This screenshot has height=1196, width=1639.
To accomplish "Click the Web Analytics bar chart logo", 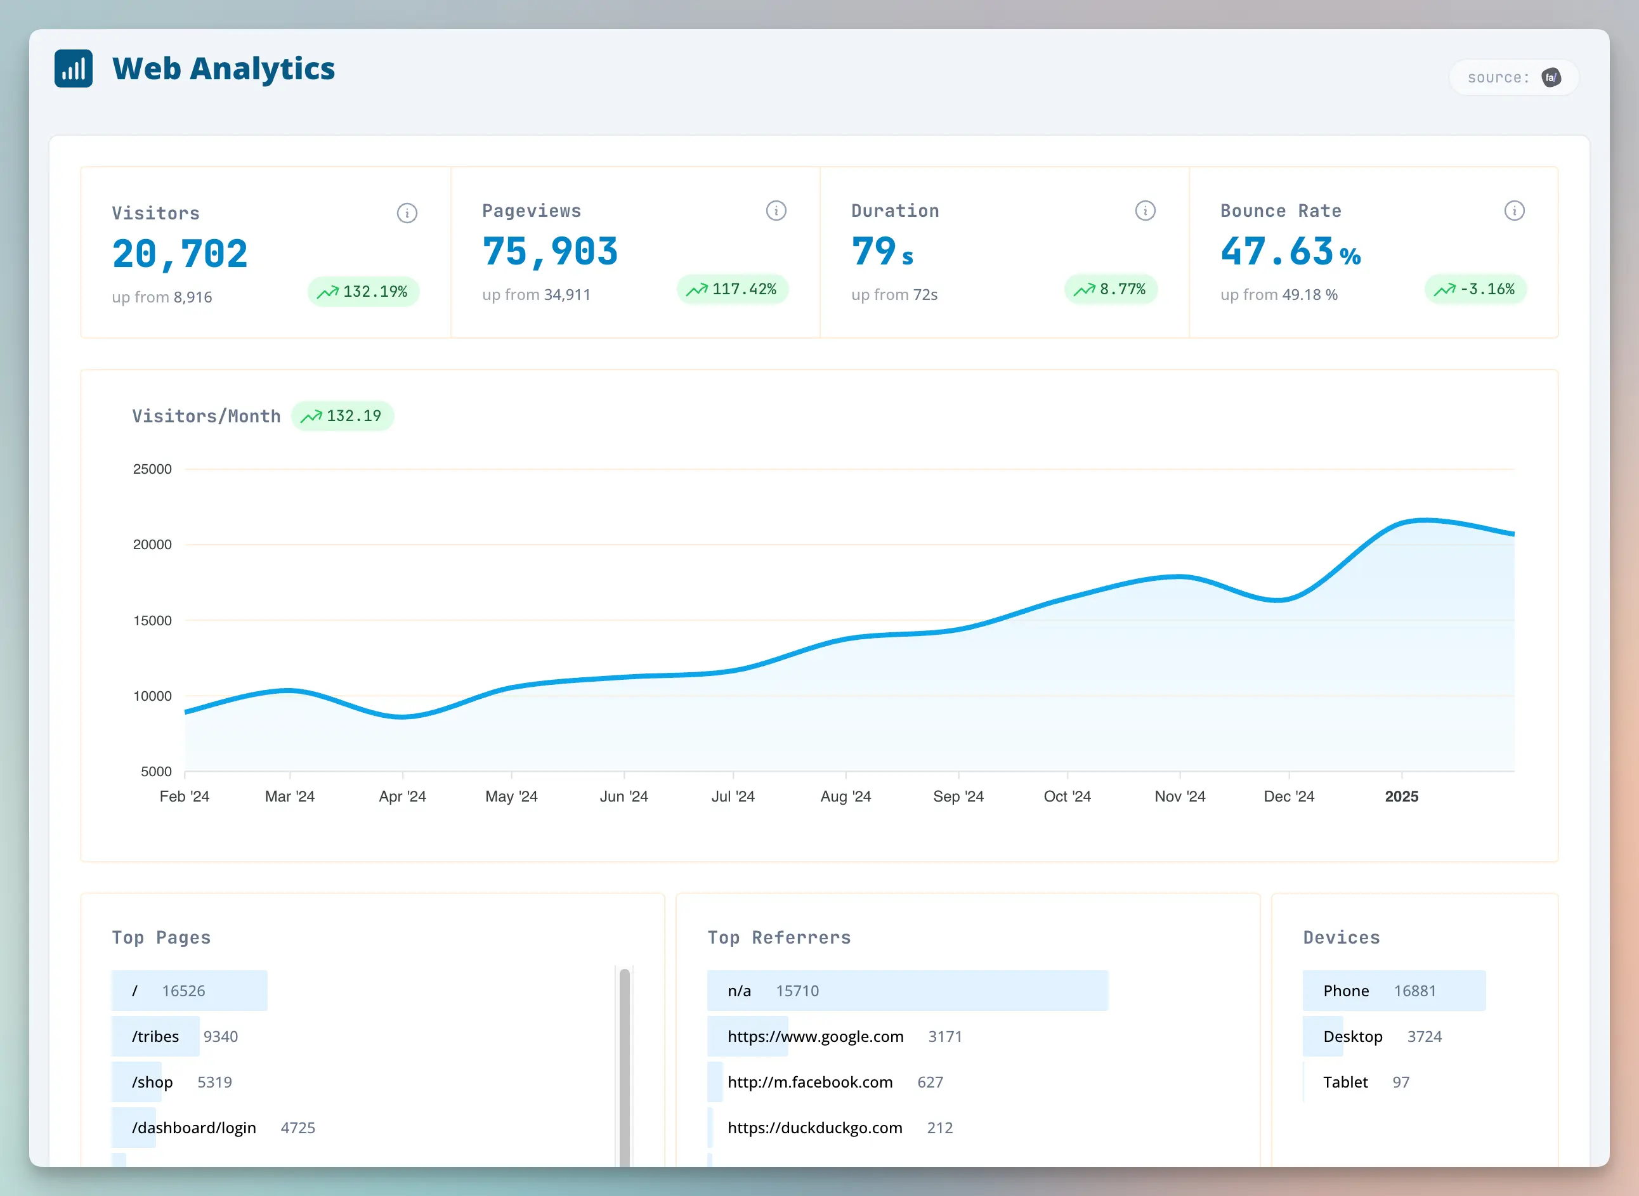I will pos(73,68).
